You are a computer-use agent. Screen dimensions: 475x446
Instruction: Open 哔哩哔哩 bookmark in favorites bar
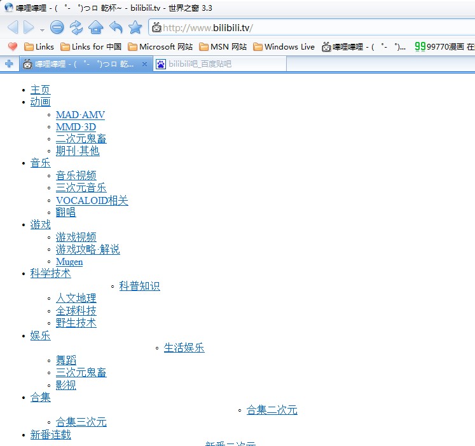tap(364, 46)
